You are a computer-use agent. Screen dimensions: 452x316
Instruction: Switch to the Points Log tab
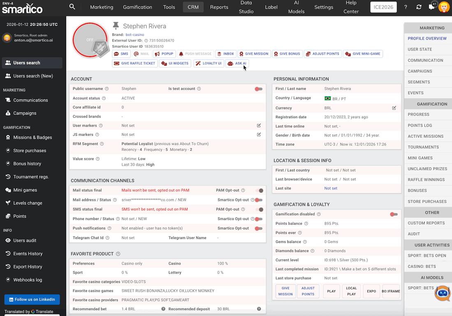420,125
